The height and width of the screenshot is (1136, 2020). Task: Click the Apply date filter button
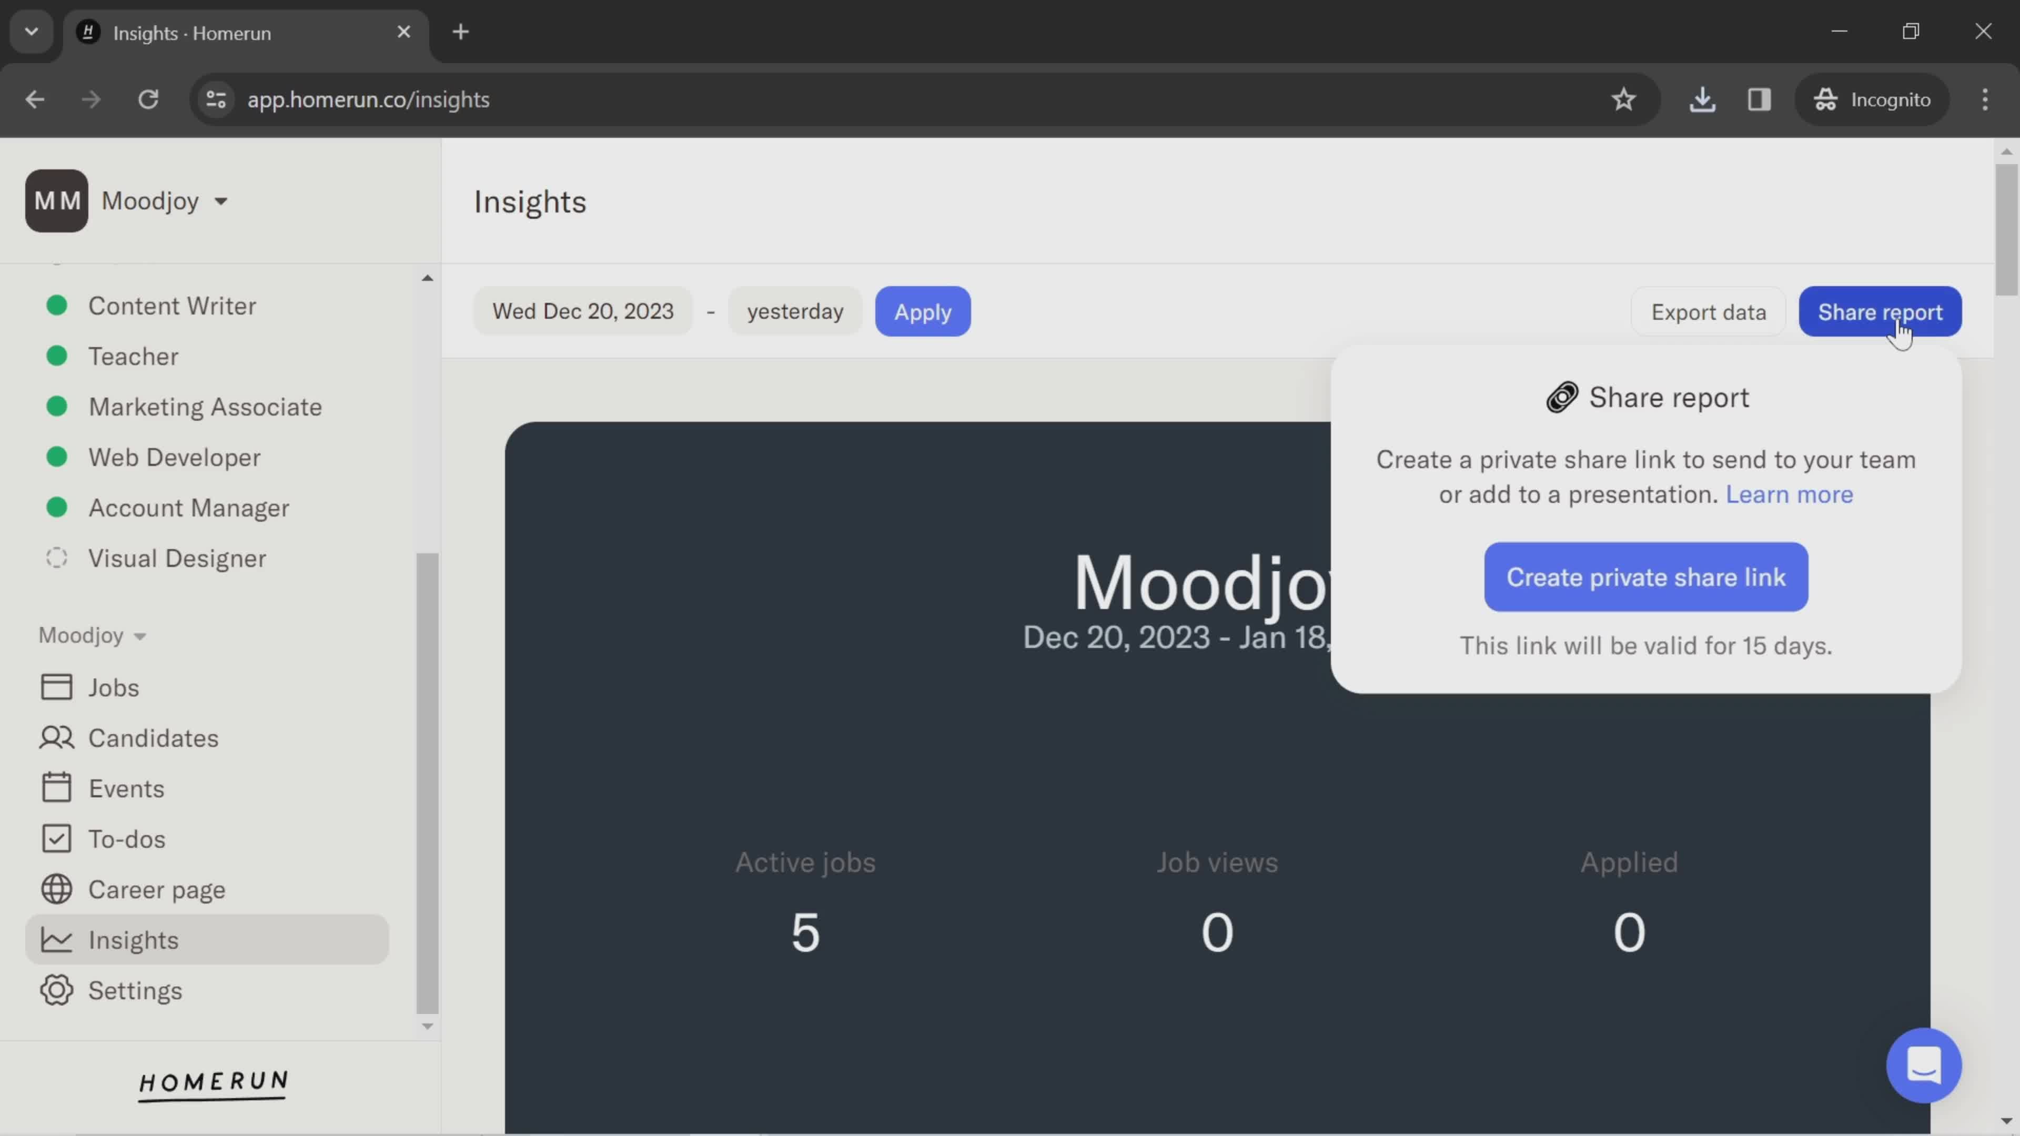click(923, 311)
